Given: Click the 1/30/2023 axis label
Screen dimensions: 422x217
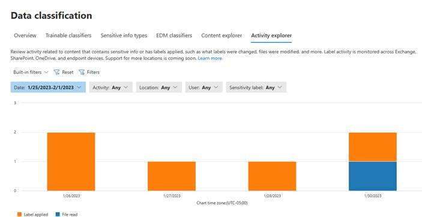Looking at the screenshot, I should 373,196.
